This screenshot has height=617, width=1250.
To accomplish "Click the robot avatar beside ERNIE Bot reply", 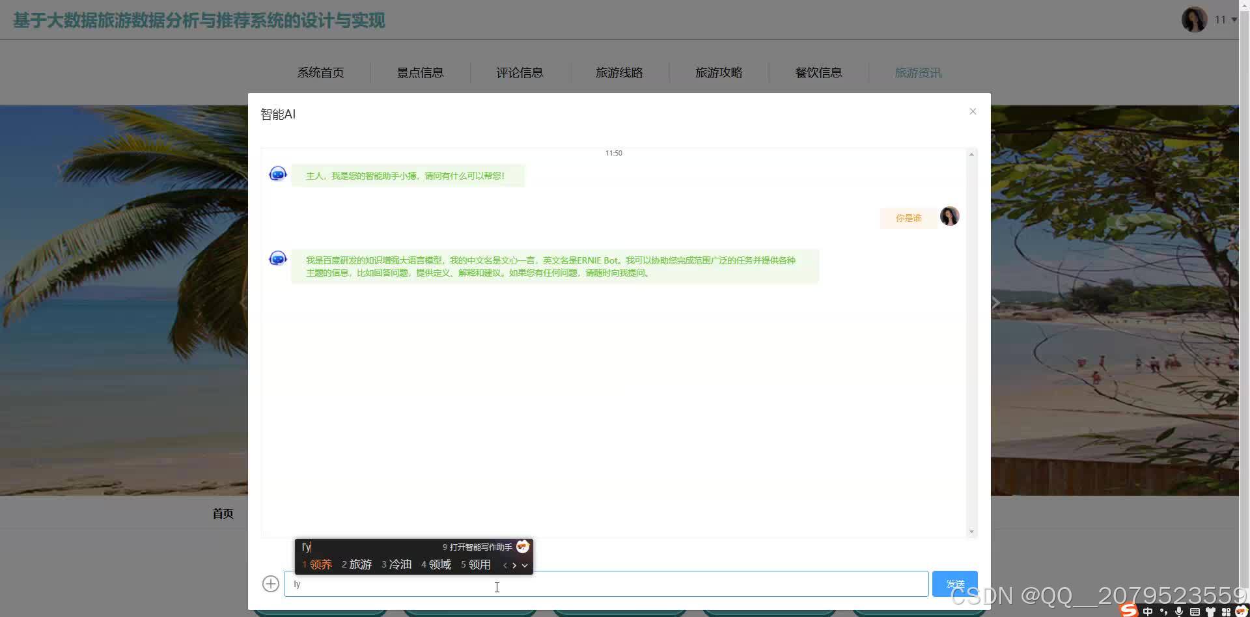I will [x=278, y=258].
